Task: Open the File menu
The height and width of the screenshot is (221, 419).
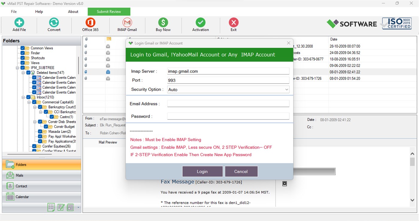Action: (13, 11)
